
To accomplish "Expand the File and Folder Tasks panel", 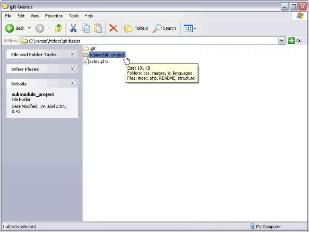I will (x=72, y=54).
